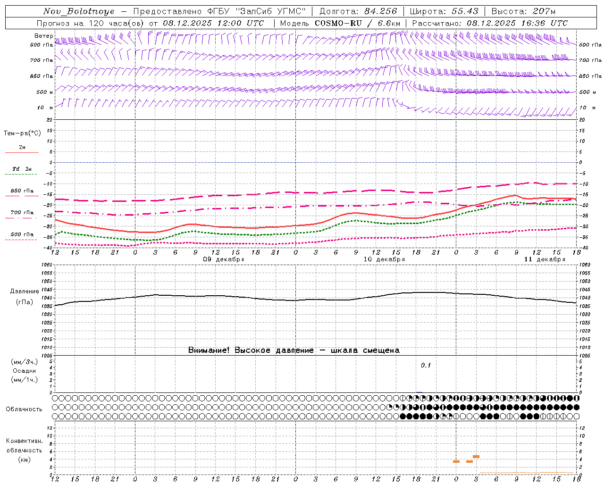This screenshot has width=604, height=483.
Task: Click the Облачность label
Action: coord(24,409)
